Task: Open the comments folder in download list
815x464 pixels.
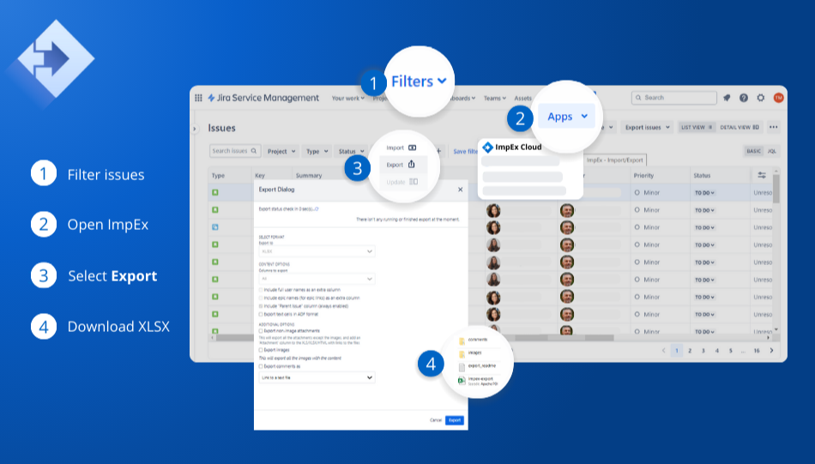Action: (473, 340)
